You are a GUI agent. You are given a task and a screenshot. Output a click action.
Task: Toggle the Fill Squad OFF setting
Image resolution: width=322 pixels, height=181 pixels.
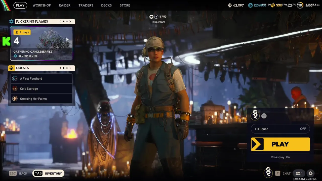(x=280, y=129)
